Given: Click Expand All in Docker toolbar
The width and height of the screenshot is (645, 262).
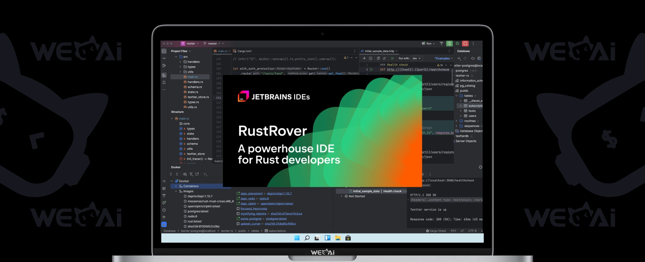Looking at the screenshot, I should [x=171, y=174].
